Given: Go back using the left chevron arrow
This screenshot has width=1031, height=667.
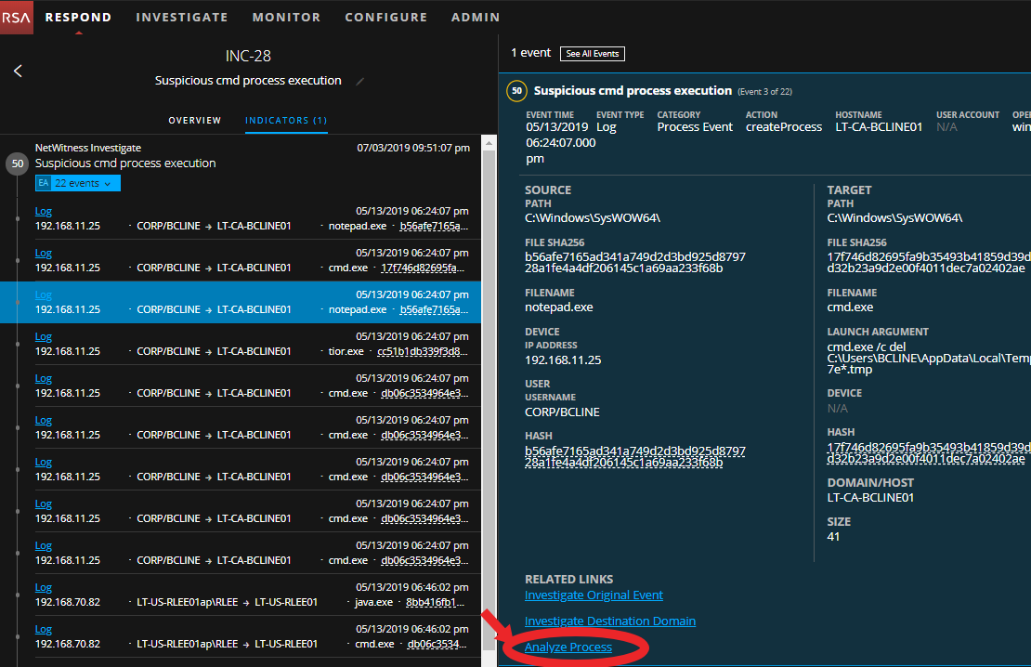Looking at the screenshot, I should (18, 71).
